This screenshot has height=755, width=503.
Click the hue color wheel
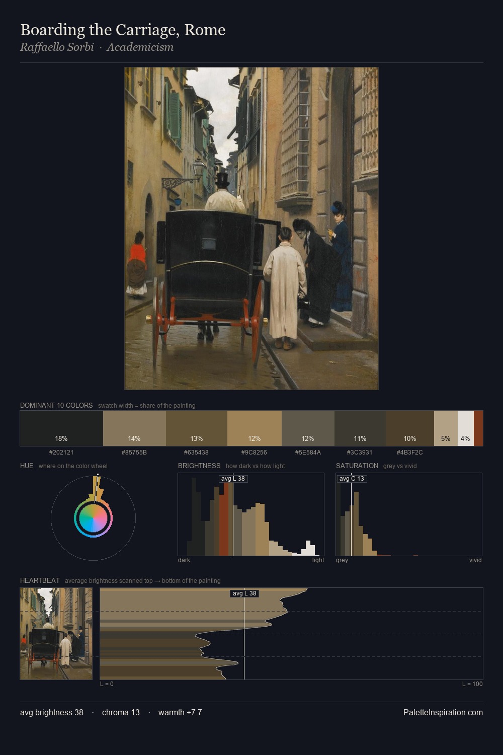93,518
